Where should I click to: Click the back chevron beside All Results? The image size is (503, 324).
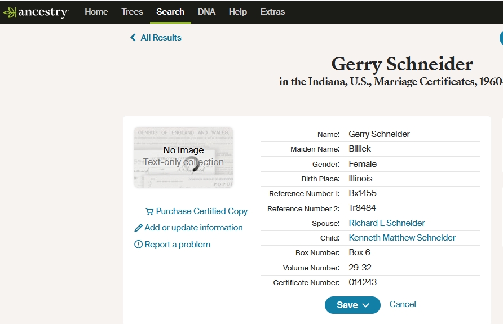[133, 38]
